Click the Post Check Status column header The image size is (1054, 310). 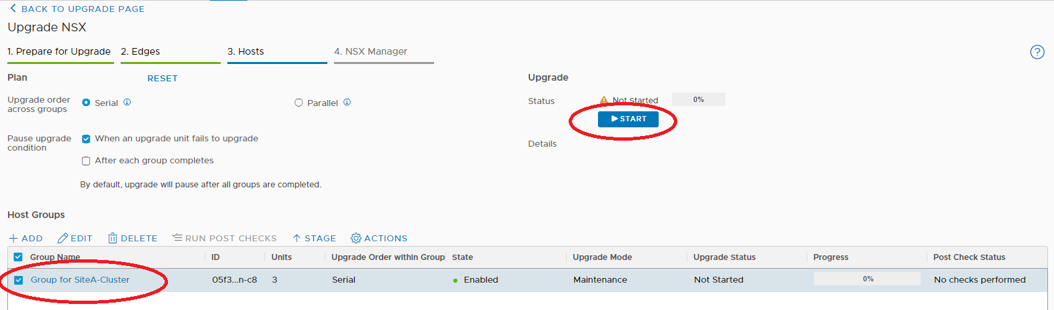pos(969,257)
